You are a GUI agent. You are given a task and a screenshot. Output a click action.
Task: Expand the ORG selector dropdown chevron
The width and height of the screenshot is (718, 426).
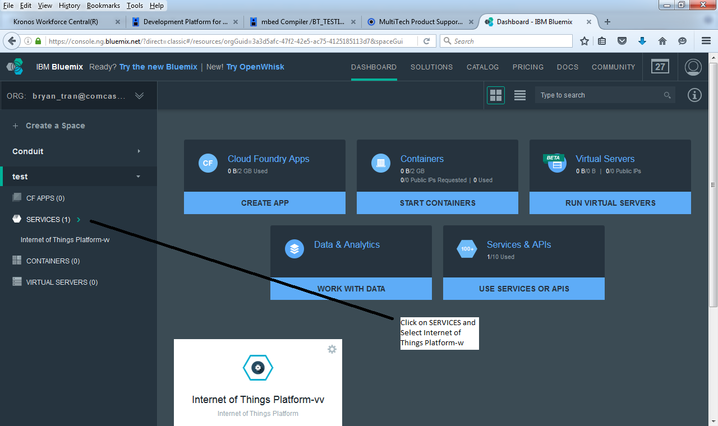pos(140,96)
